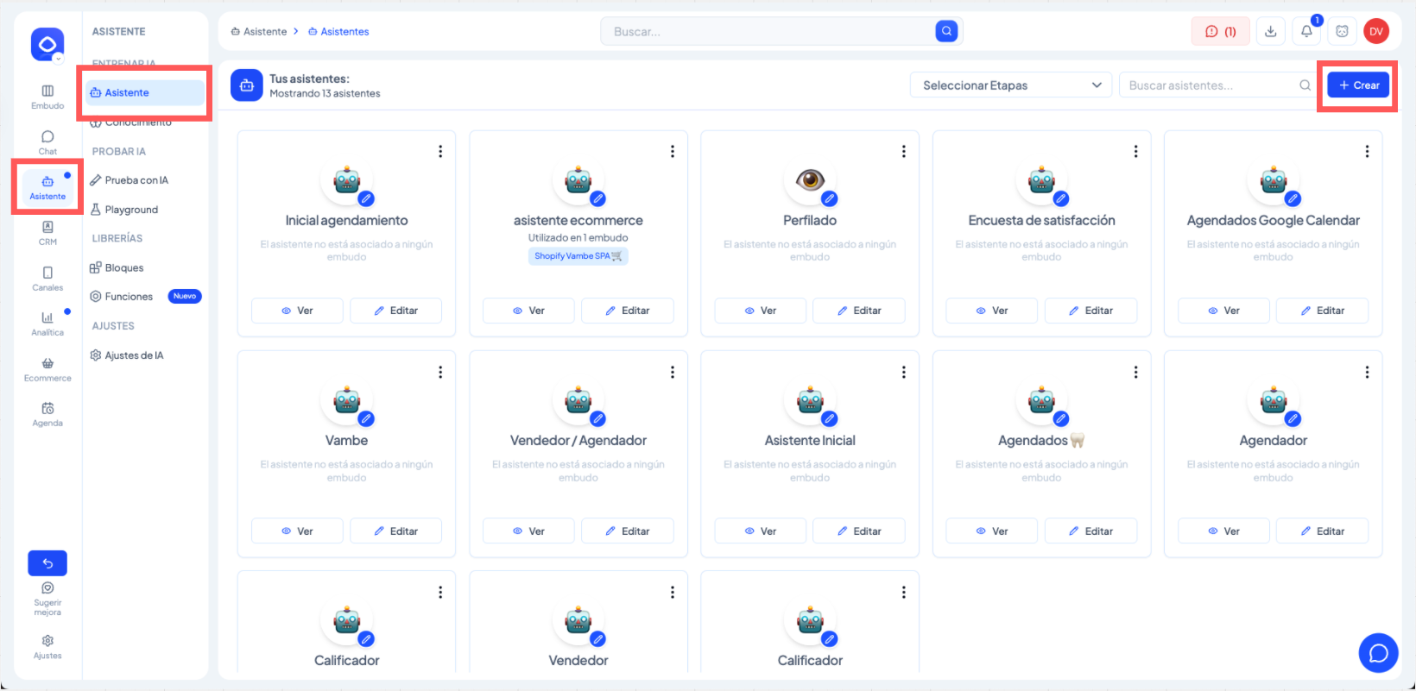Screen dimensions: 1416x691
Task: Open the Canales sidebar icon
Action: pos(47,278)
